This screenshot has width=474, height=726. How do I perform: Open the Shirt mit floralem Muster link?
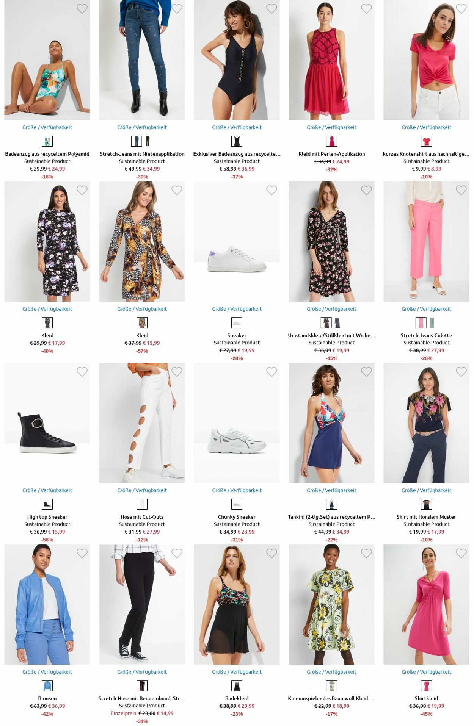[x=426, y=517]
